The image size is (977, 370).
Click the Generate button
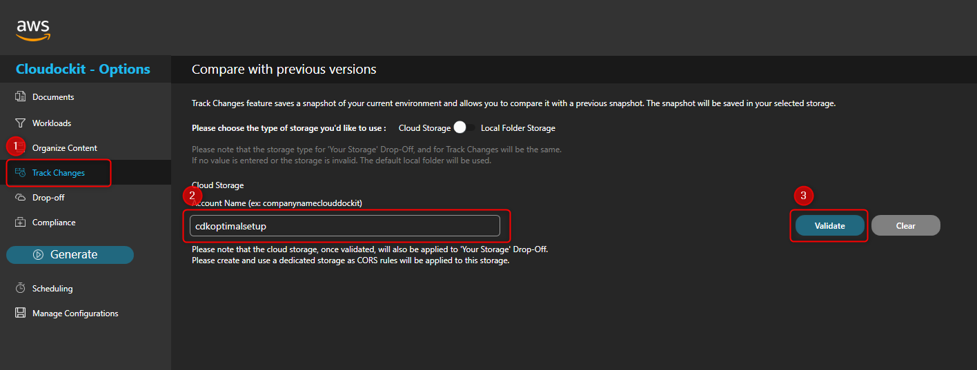tap(70, 254)
